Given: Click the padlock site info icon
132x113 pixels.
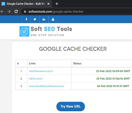Looking at the screenshot, I should click(25, 11).
